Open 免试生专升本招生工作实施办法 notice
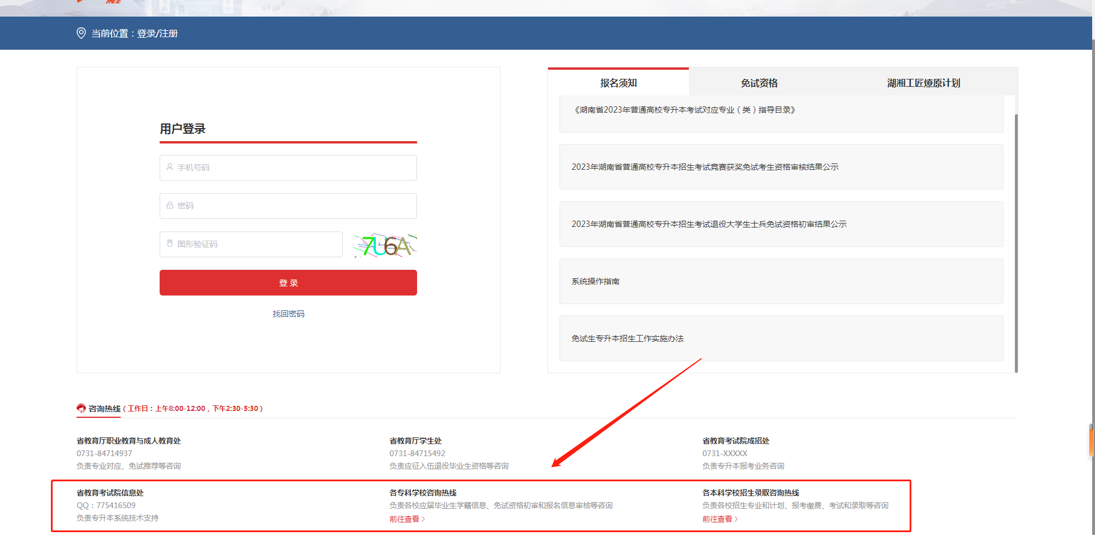This screenshot has width=1095, height=535. (628, 338)
